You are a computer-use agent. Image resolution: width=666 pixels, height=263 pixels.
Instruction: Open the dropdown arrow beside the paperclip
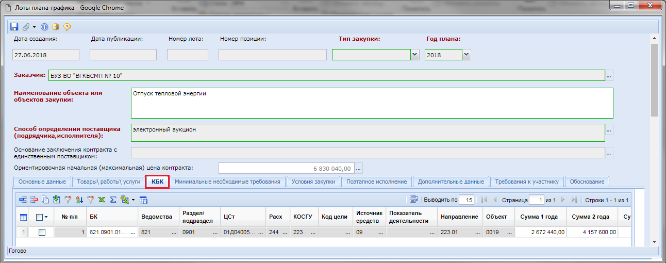tap(34, 27)
